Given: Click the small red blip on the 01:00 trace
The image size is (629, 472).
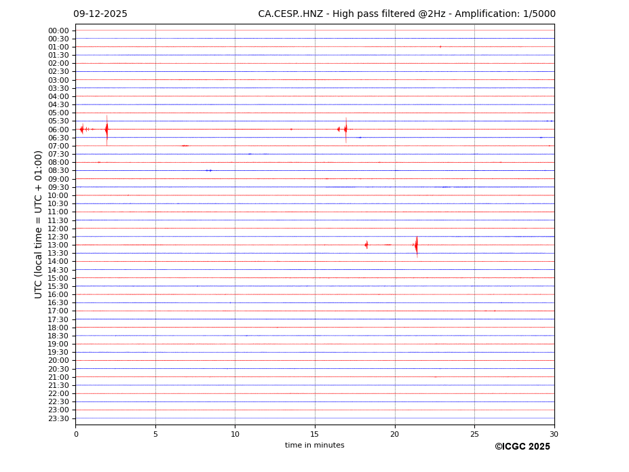Looking at the screenshot, I should [440, 47].
